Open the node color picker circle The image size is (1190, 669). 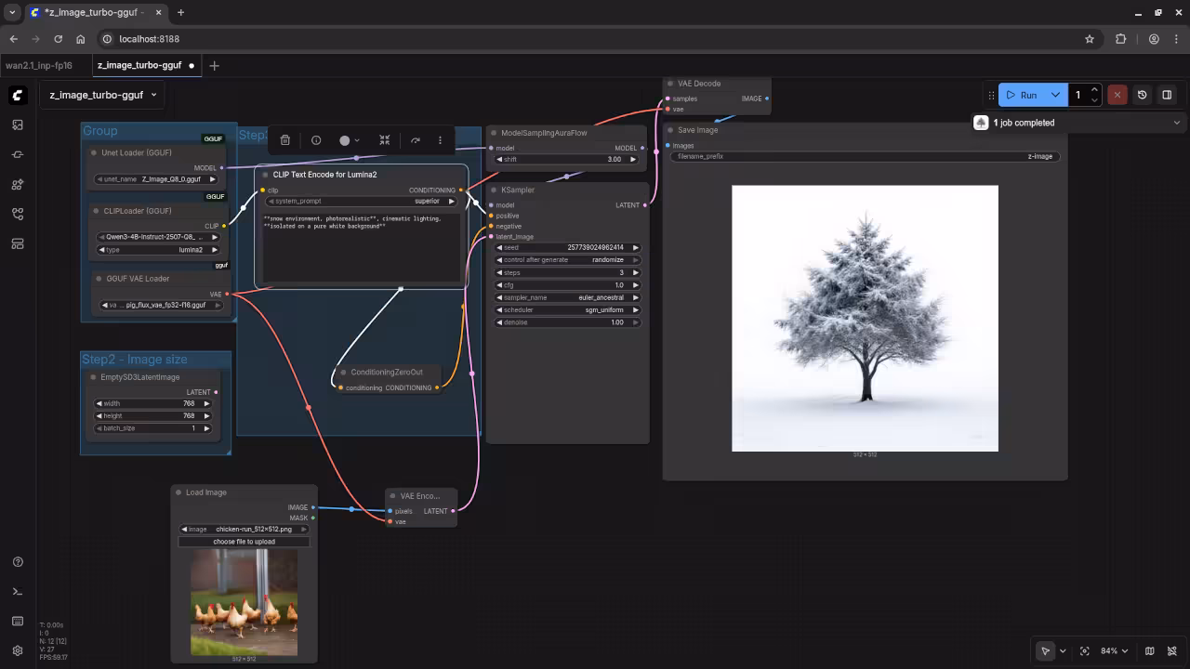click(345, 140)
